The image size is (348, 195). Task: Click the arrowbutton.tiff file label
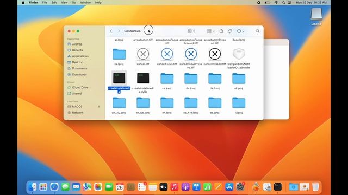click(143, 40)
